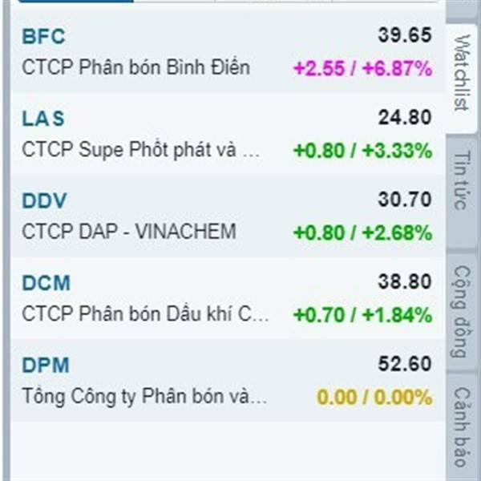Click DPM price 52.60
This screenshot has width=481, height=481.
tap(405, 364)
